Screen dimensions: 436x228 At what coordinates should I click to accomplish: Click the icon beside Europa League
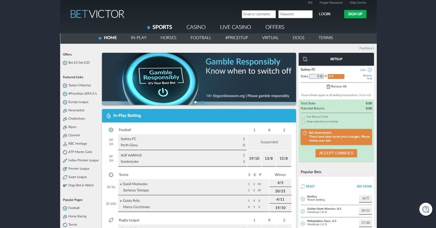pyautogui.click(x=65, y=102)
